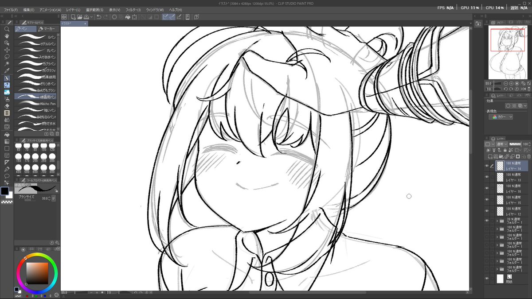
Task: Delete the selected sub tool via trash button
Action: pos(57,134)
